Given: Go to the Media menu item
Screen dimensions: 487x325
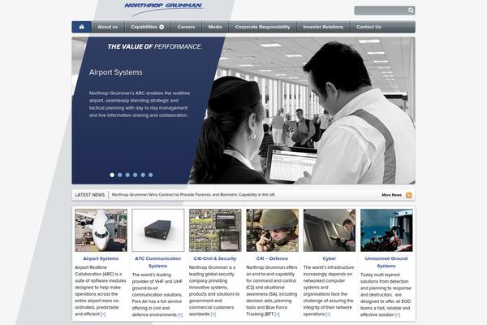Looking at the screenshot, I should point(215,27).
